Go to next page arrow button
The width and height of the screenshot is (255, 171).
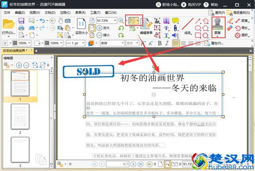pos(133,164)
